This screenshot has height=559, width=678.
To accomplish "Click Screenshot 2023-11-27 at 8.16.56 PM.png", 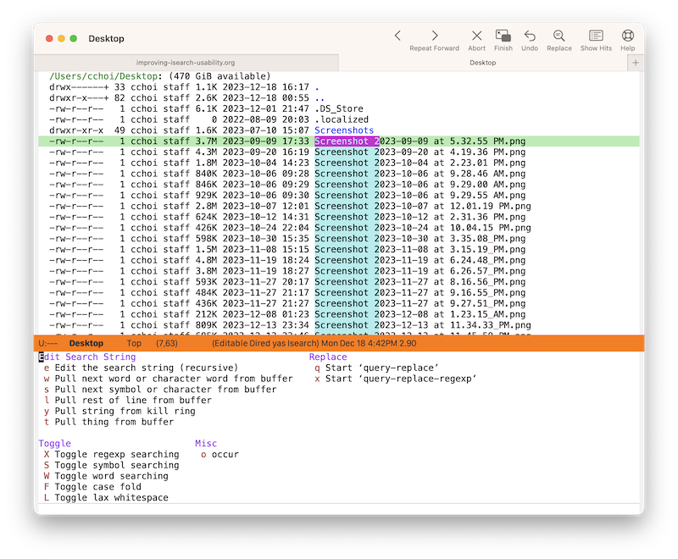I will point(420,282).
